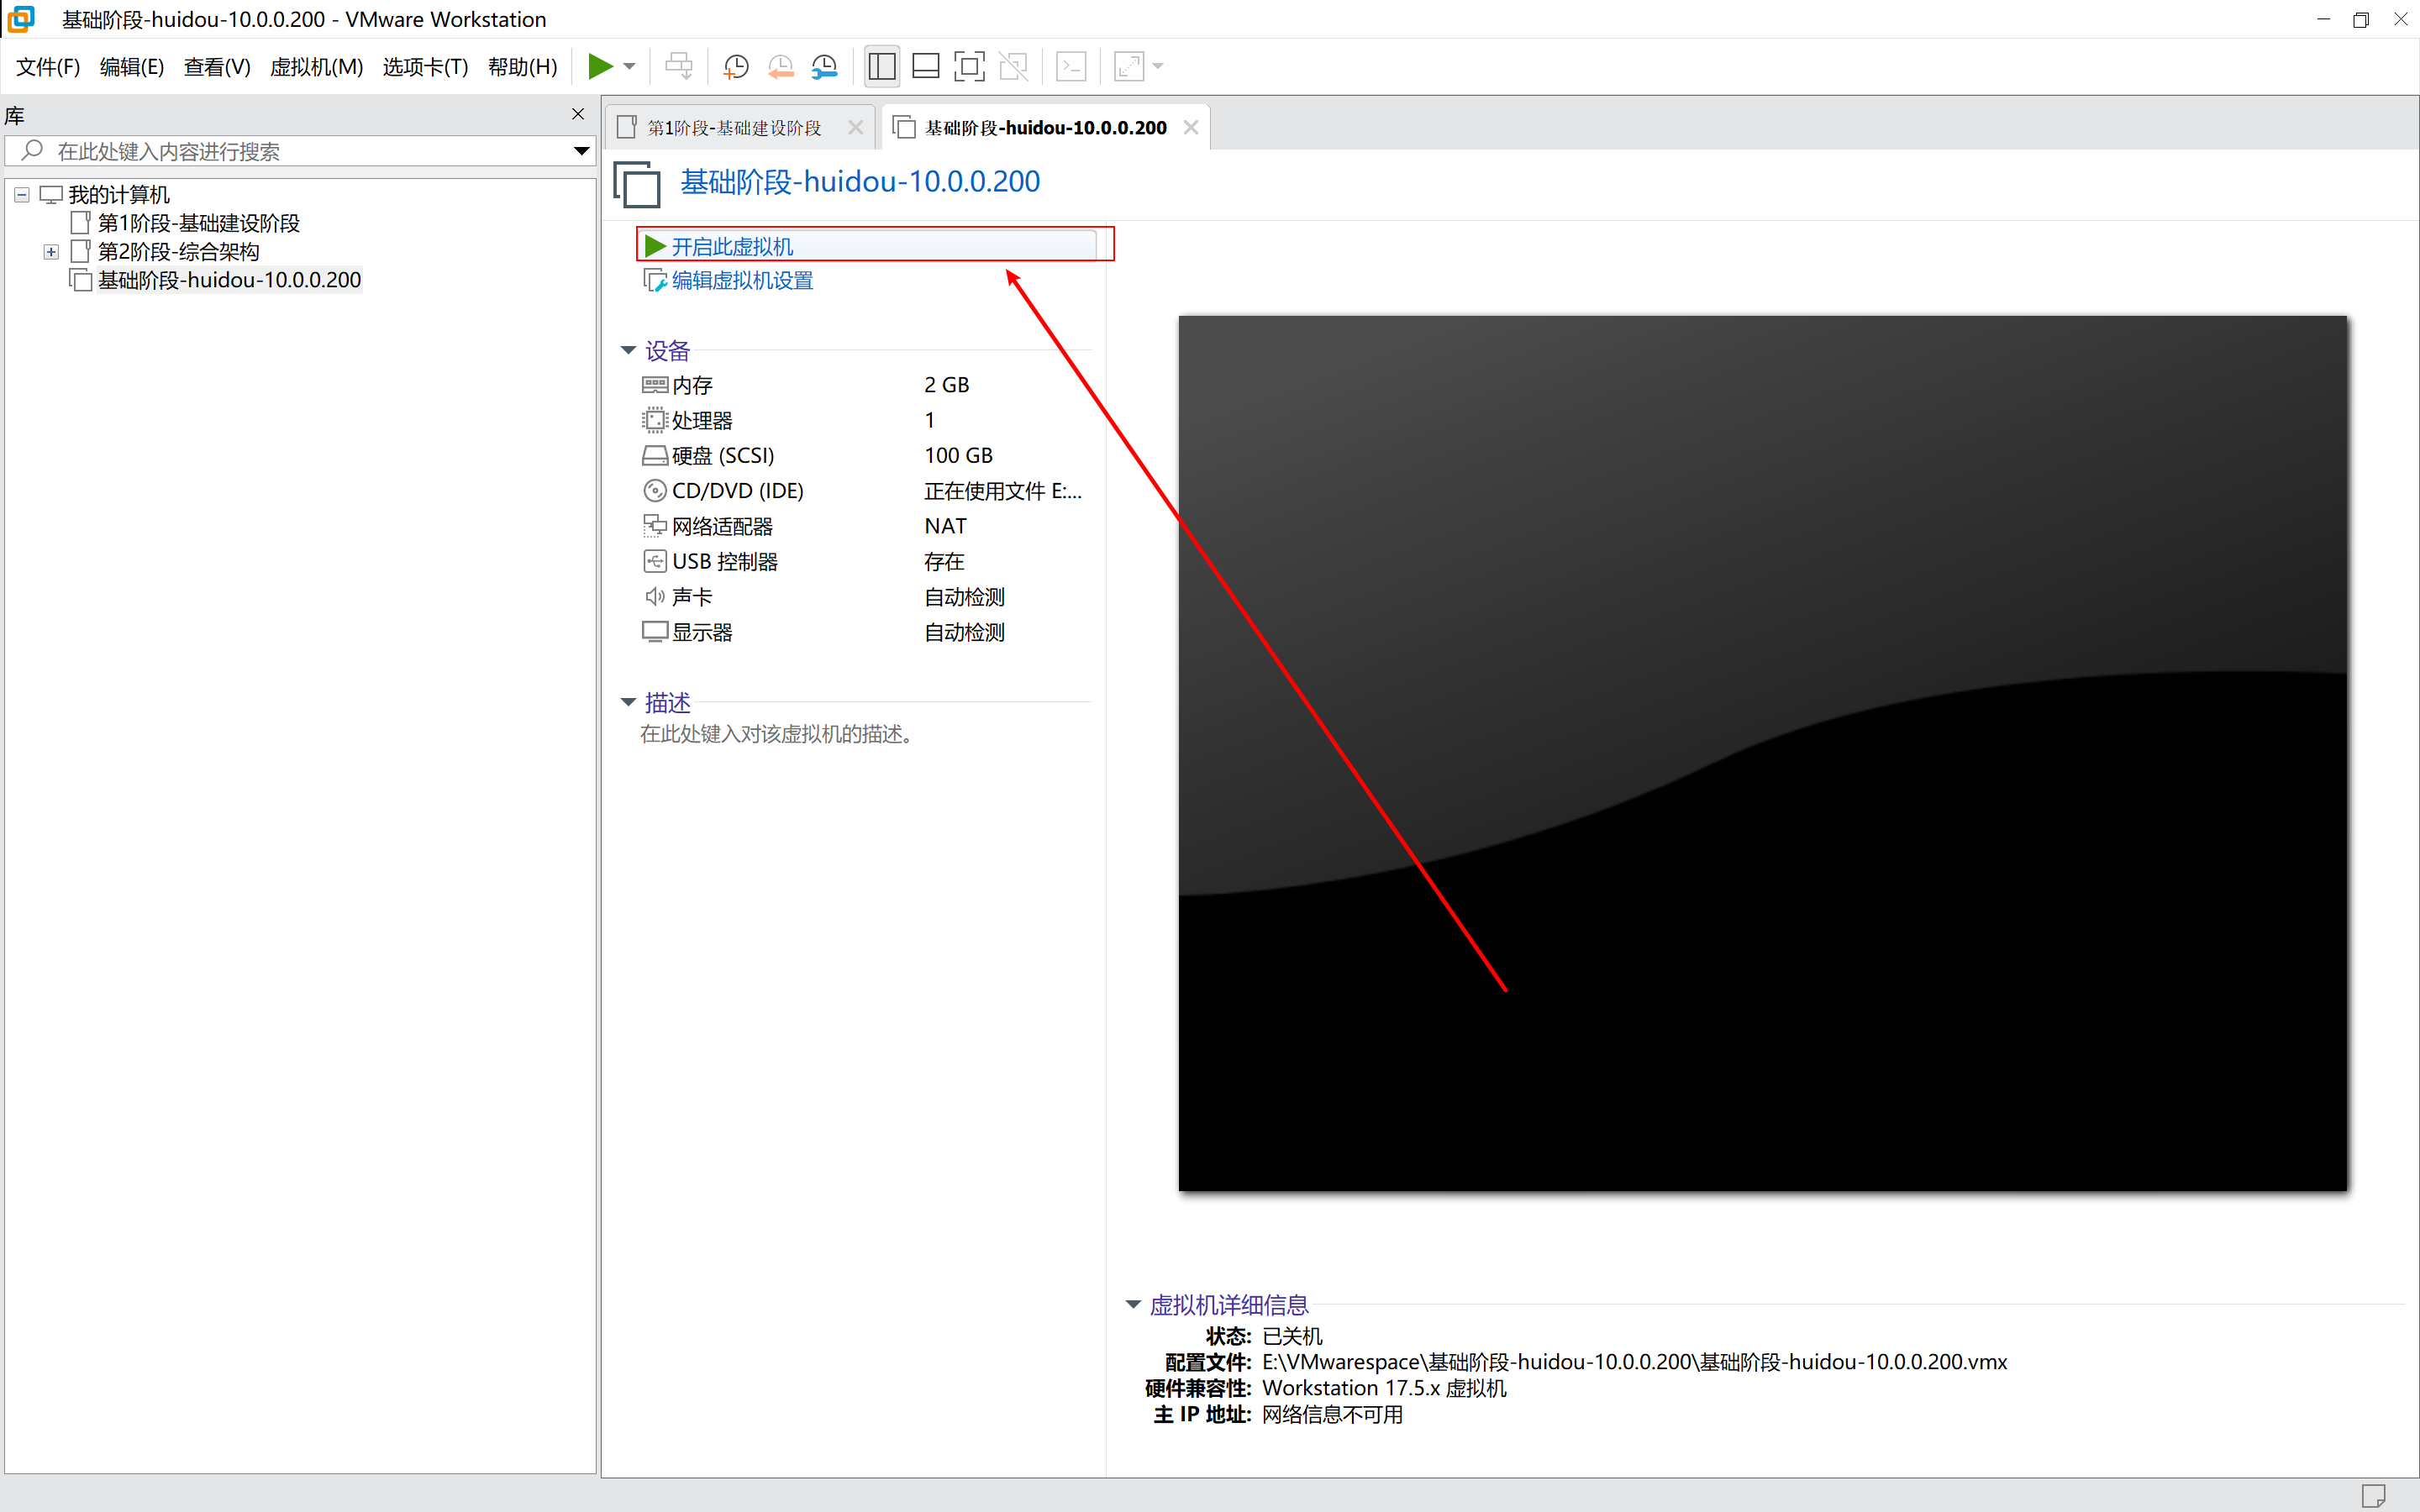2420x1512 pixels.
Task: Collapse the 我的计算机 tree node
Action: pyautogui.click(x=22, y=195)
